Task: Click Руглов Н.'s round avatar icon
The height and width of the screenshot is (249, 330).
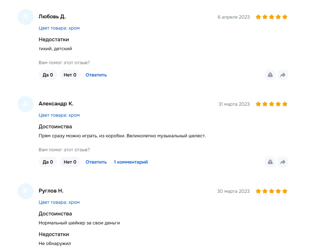Action: point(26,191)
